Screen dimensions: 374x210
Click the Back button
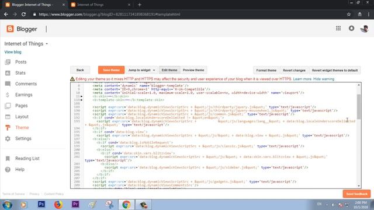pos(80,70)
